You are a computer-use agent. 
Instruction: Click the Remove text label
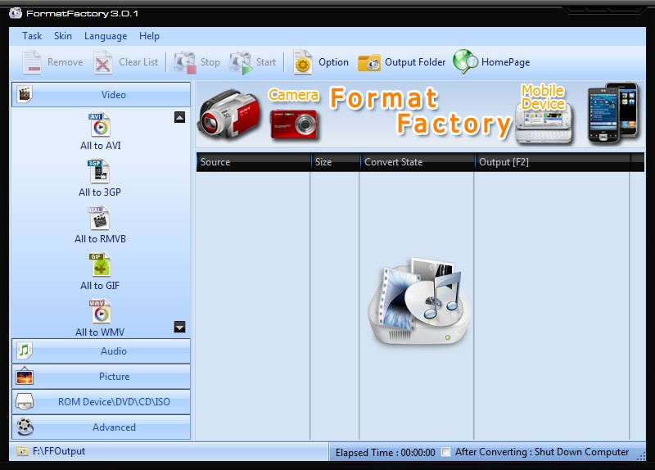click(65, 62)
